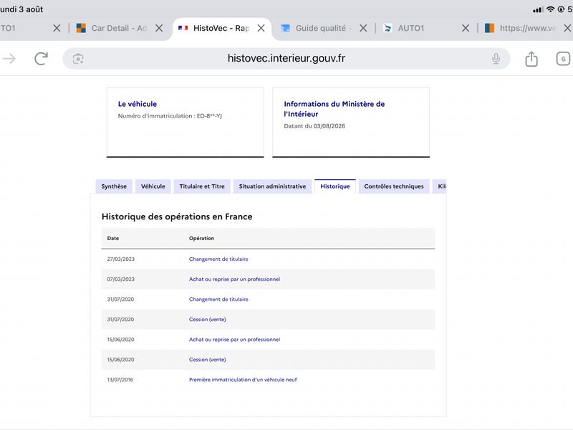Select the date 13/07/2016 cell

pyautogui.click(x=120, y=380)
